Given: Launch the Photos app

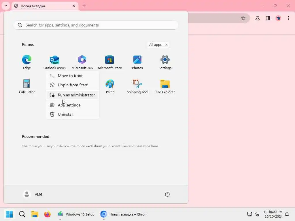Looking at the screenshot, I should point(137,62).
